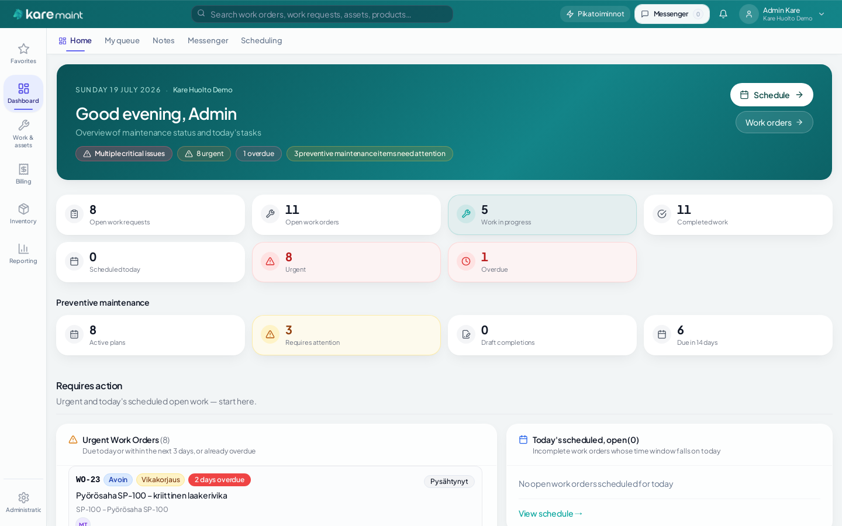This screenshot has height=526, width=842.
Task: Follow the View schedule link
Action: pos(550,514)
